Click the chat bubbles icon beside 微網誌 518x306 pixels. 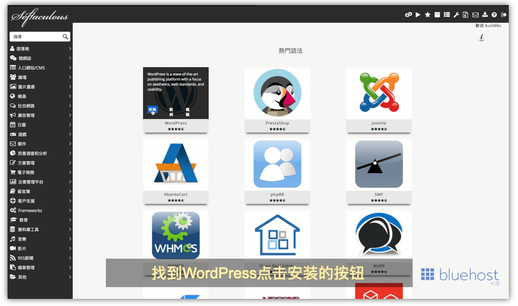click(13, 58)
